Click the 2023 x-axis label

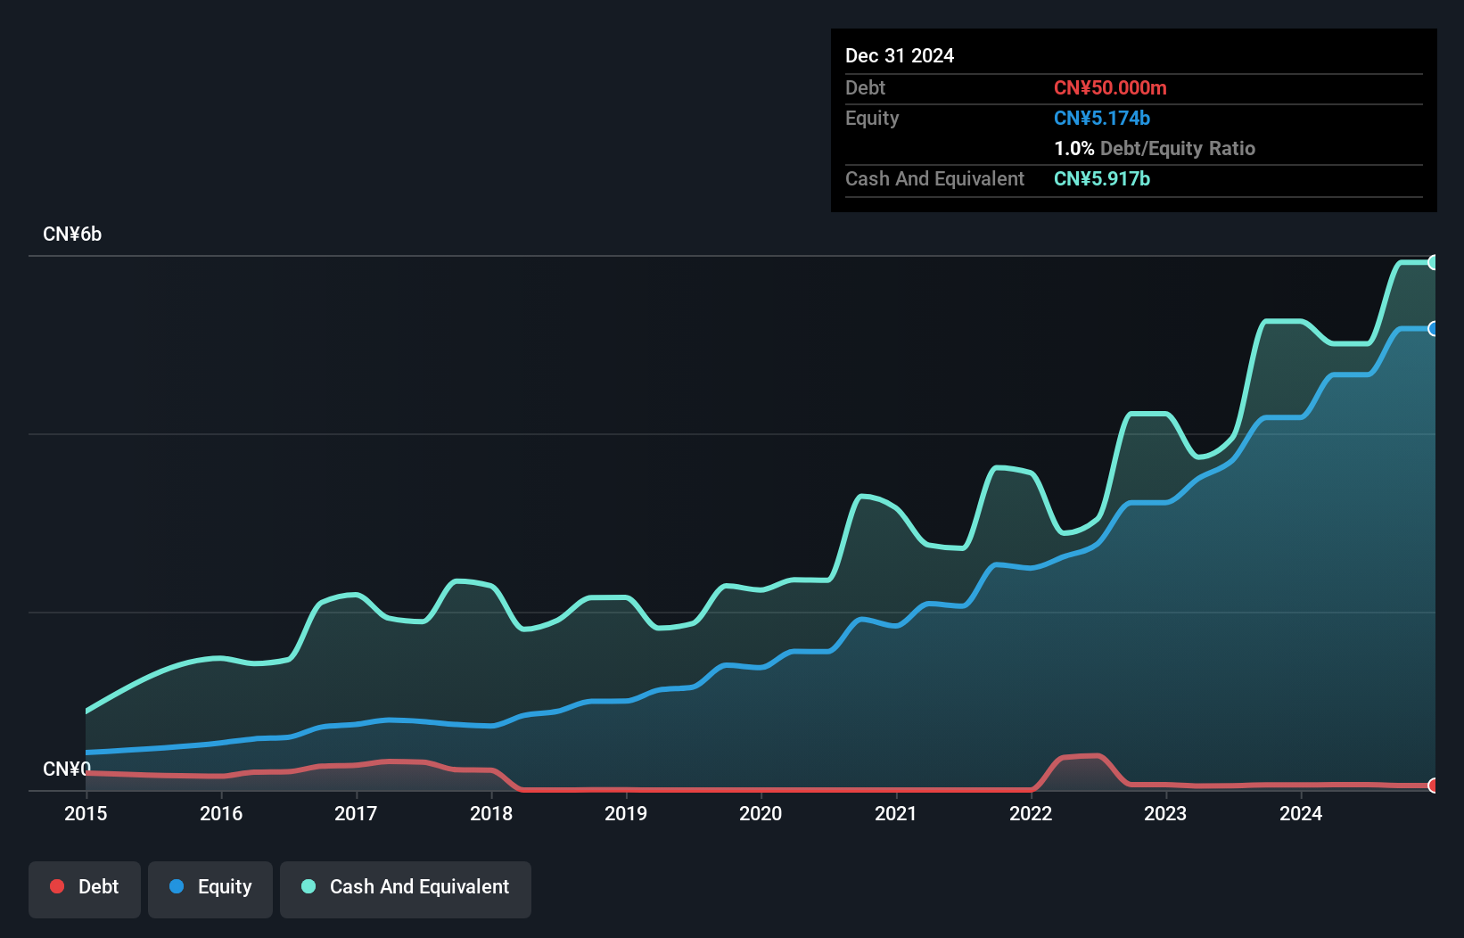pos(1165,813)
